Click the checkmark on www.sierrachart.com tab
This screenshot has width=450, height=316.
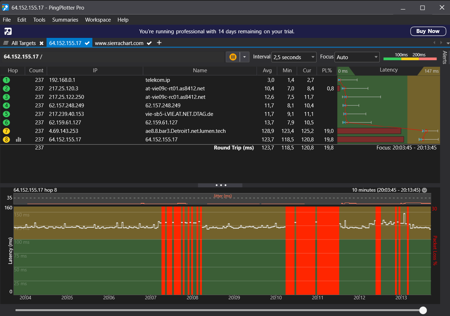pos(149,43)
